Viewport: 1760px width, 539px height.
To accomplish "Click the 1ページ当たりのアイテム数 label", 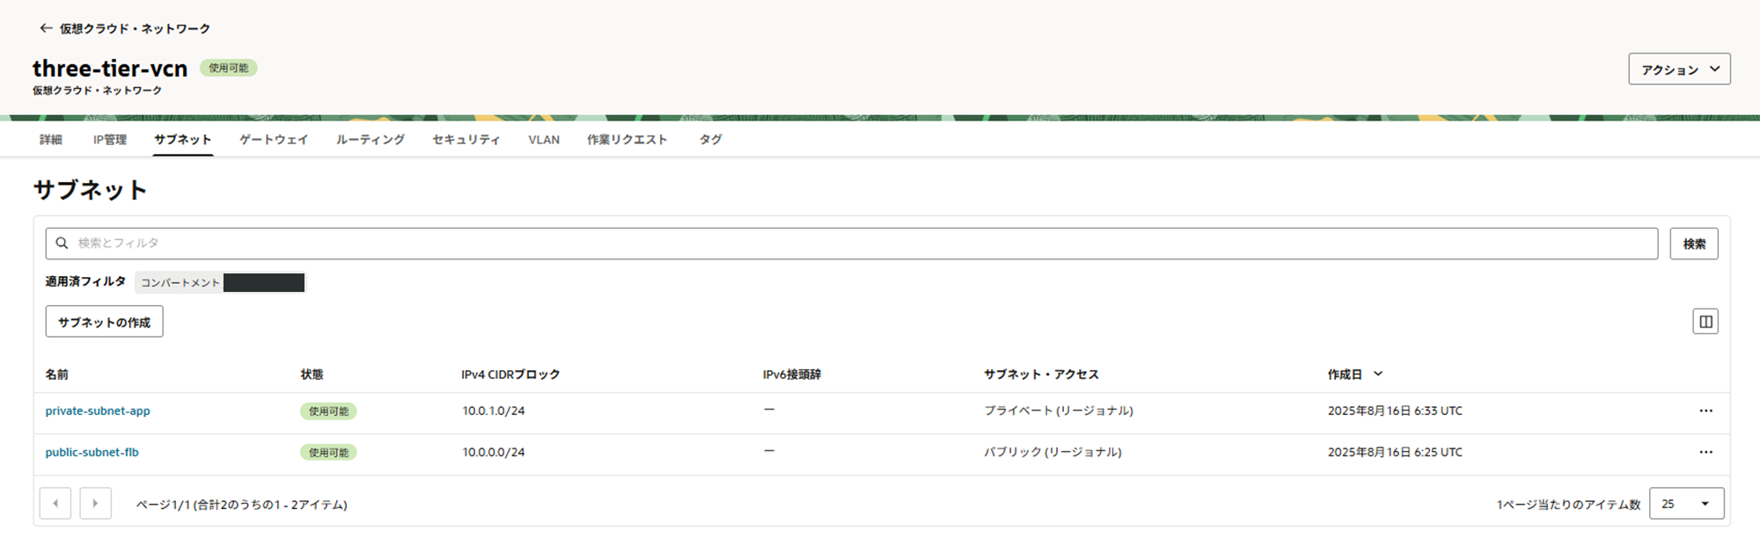I will click(x=1568, y=505).
